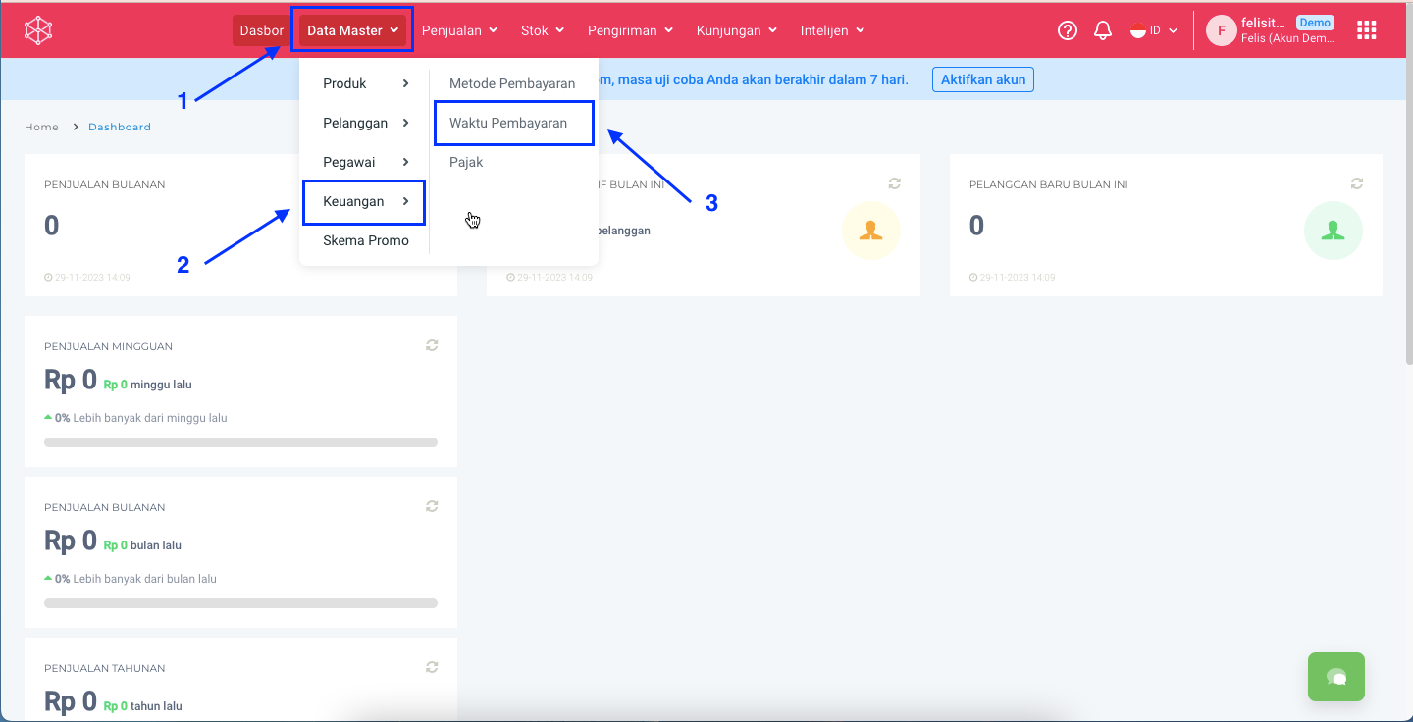Expand the Stok dropdown menu
Image resolution: width=1413 pixels, height=722 pixels.
542,30
